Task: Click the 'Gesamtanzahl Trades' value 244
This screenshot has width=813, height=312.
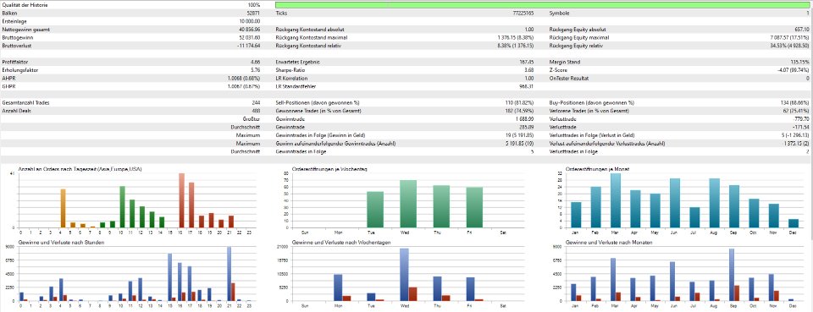Action: [x=257, y=102]
